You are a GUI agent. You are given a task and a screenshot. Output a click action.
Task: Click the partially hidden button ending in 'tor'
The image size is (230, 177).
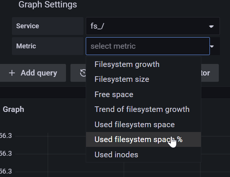click(x=210, y=73)
